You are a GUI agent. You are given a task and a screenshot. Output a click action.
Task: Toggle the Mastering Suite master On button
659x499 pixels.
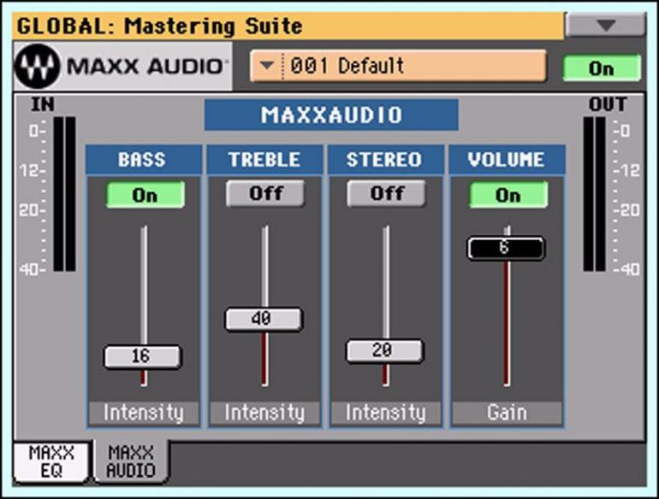602,68
